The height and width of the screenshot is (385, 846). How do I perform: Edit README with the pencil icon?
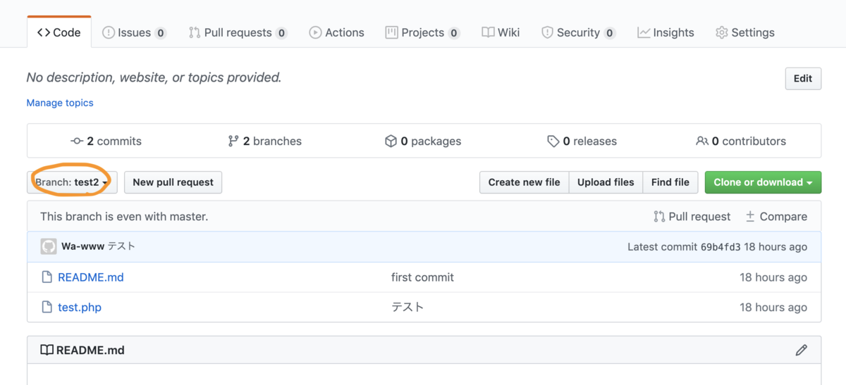[801, 350]
